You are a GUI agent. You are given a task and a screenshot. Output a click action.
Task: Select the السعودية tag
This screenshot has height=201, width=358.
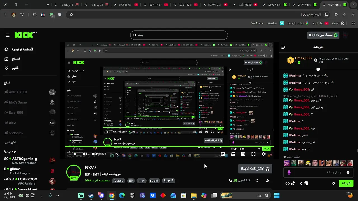(x=169, y=181)
